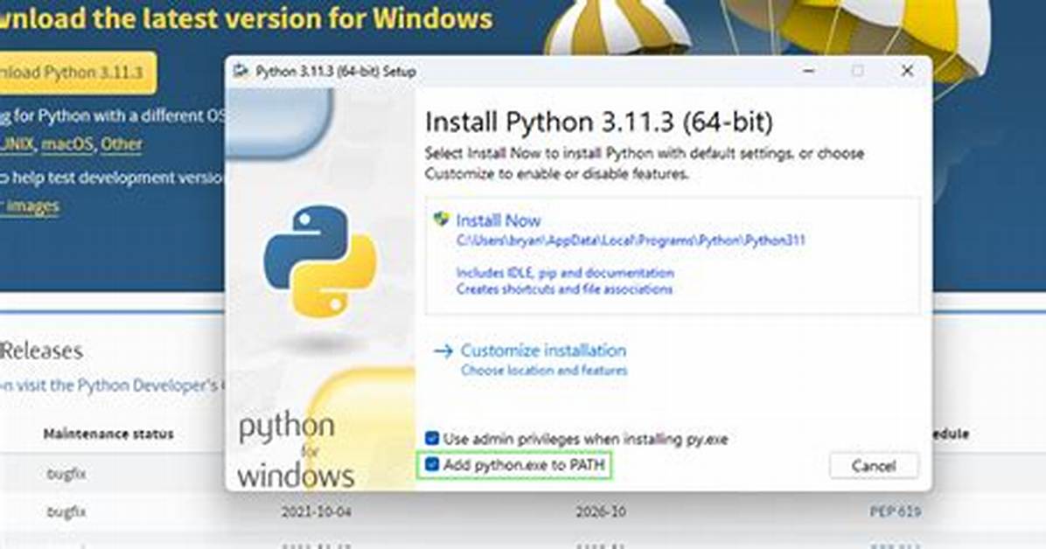The height and width of the screenshot is (549, 1046).
Task: Toggle admin privileges for py.exe checkbox
Action: click(x=432, y=438)
